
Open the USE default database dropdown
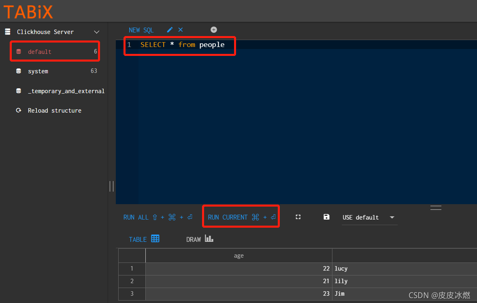point(369,218)
